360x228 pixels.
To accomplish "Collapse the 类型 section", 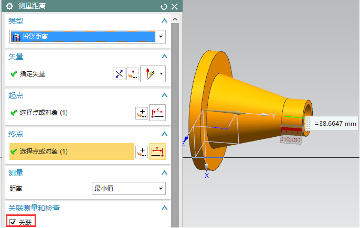I will click(164, 21).
